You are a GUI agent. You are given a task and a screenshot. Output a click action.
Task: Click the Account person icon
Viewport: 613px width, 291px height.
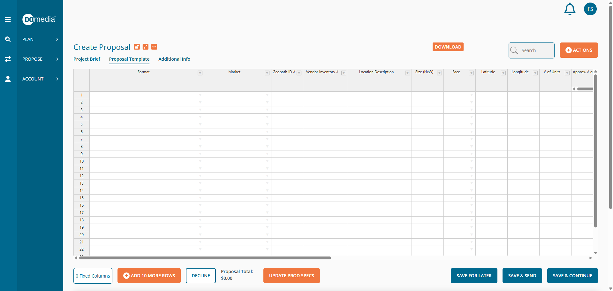(8, 79)
